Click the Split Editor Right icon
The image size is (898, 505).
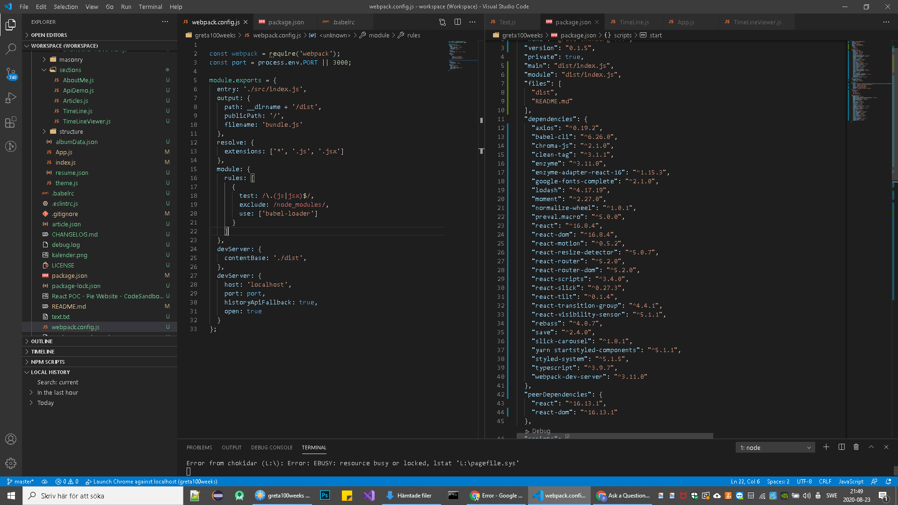click(457, 22)
